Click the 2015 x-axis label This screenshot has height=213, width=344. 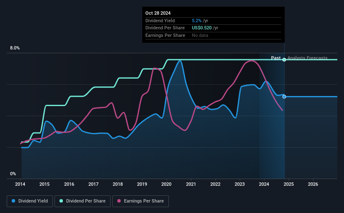tap(44, 184)
